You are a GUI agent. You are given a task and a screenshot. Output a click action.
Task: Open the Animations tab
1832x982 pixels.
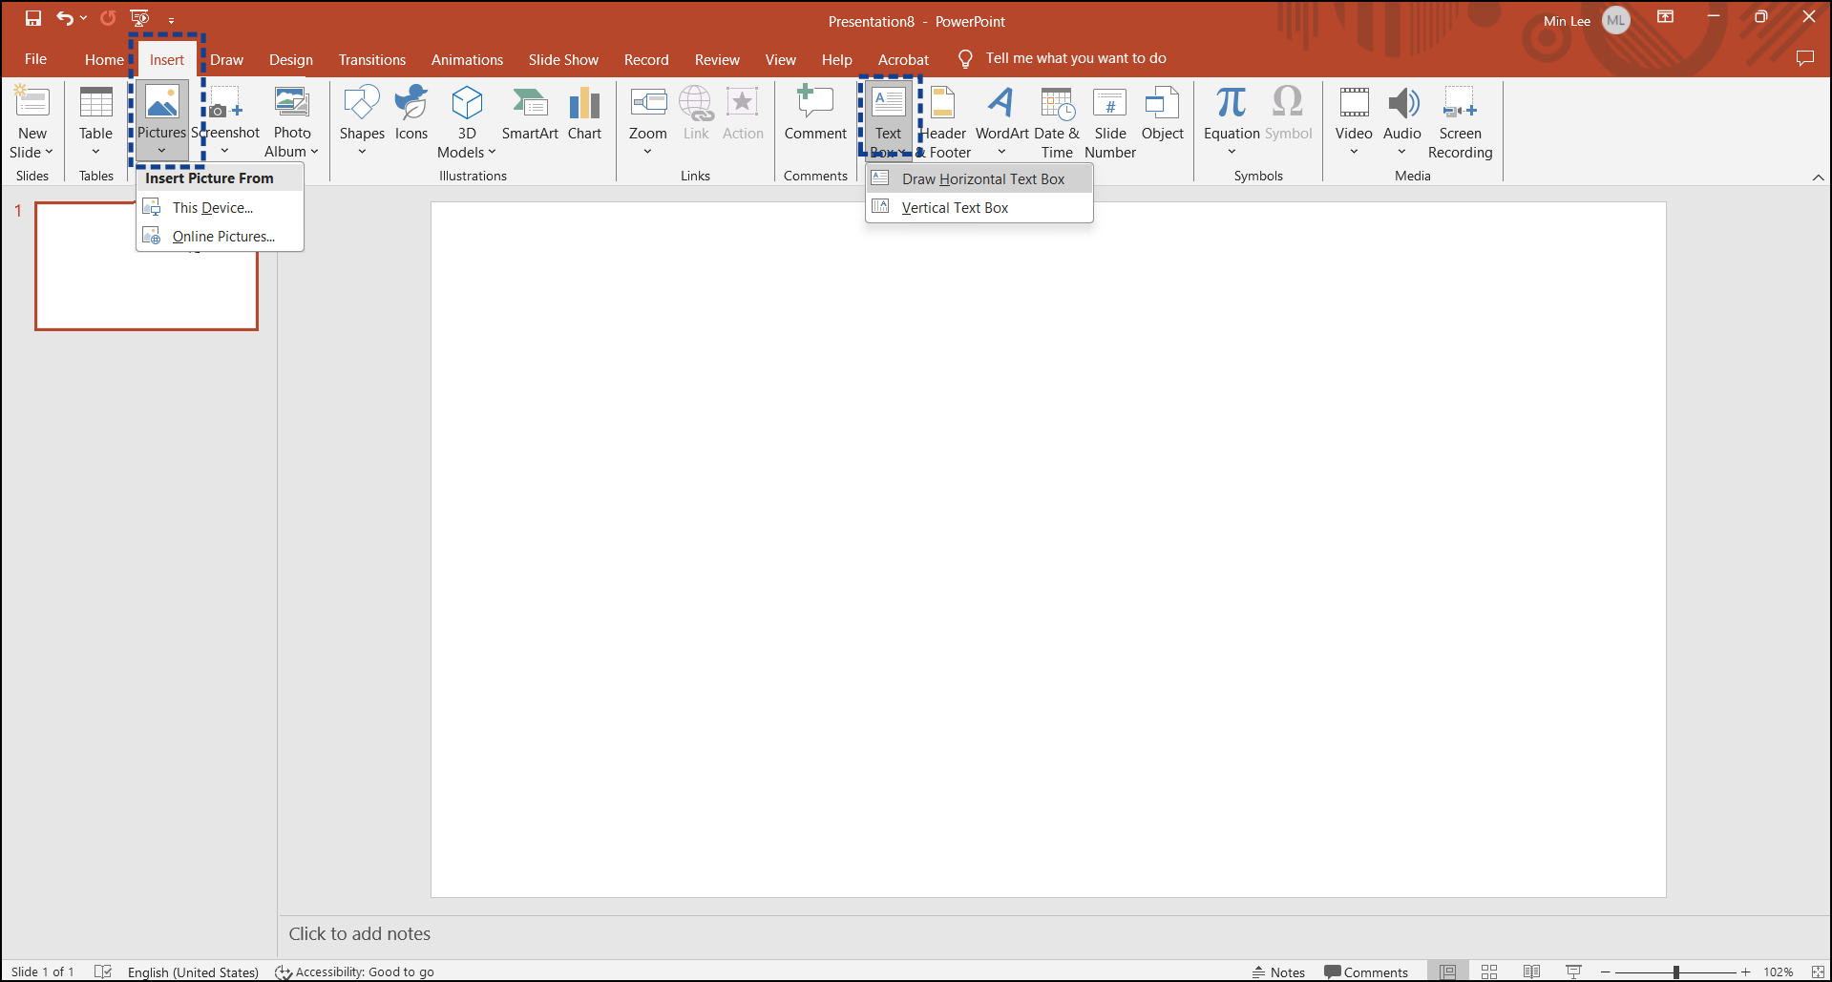pyautogui.click(x=467, y=59)
